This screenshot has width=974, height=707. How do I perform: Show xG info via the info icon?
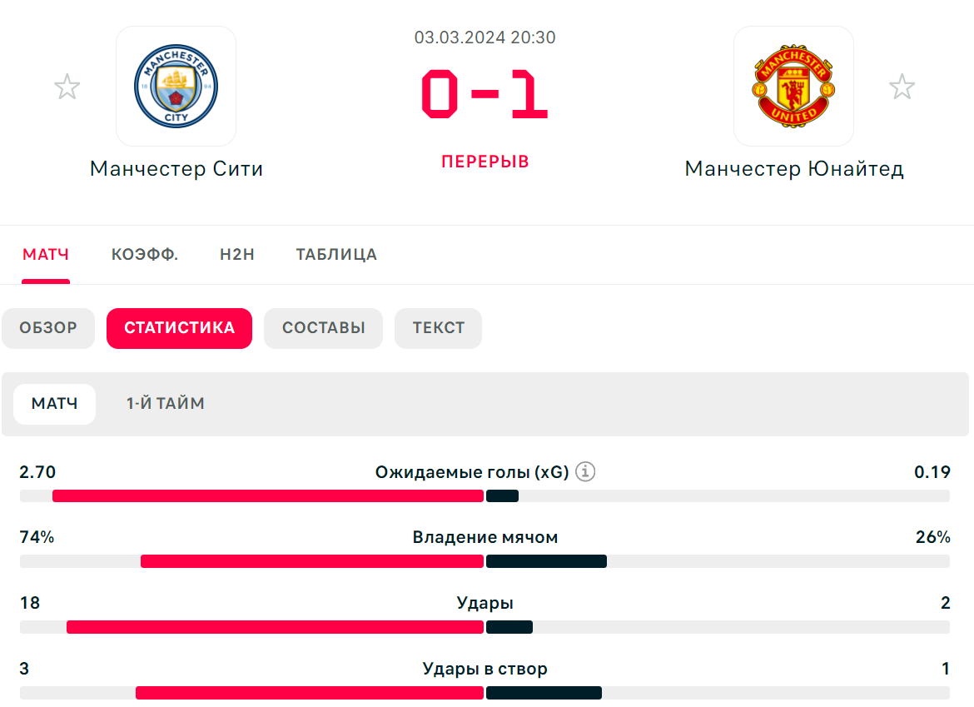[585, 471]
